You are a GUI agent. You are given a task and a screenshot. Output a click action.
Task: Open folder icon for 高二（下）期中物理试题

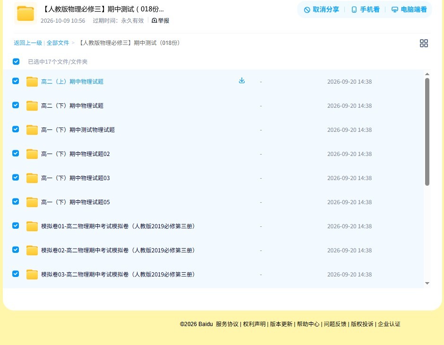point(32,106)
